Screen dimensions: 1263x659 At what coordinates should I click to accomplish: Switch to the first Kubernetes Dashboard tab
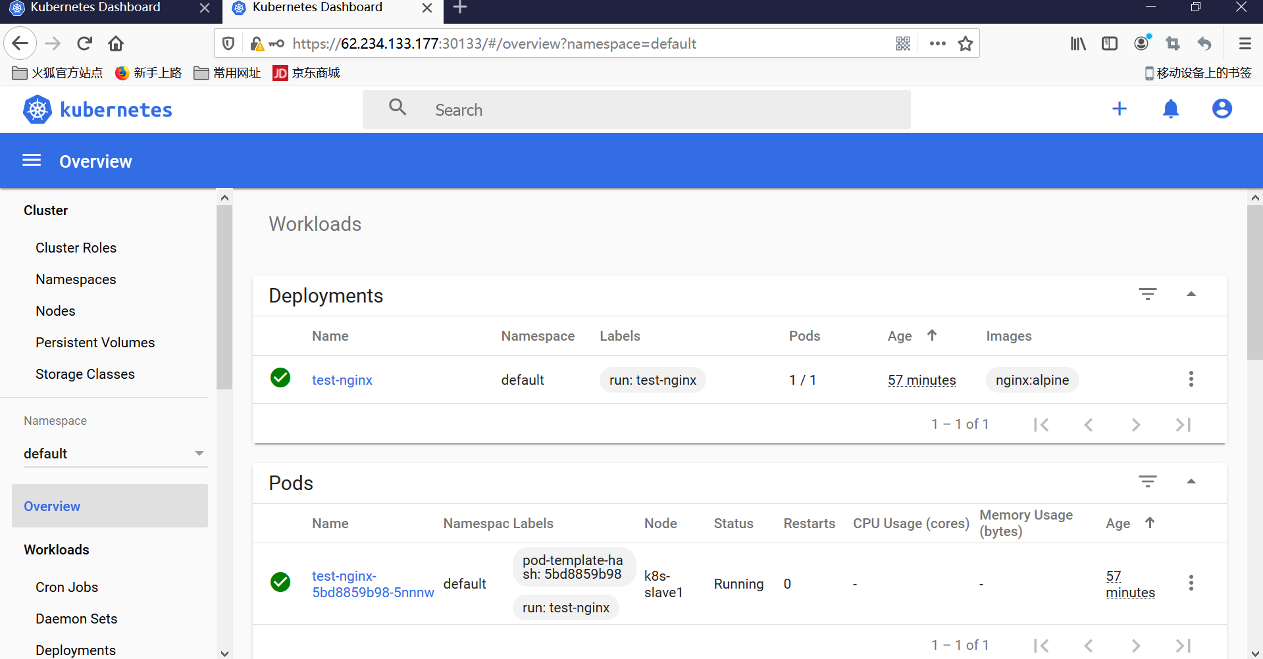95,8
